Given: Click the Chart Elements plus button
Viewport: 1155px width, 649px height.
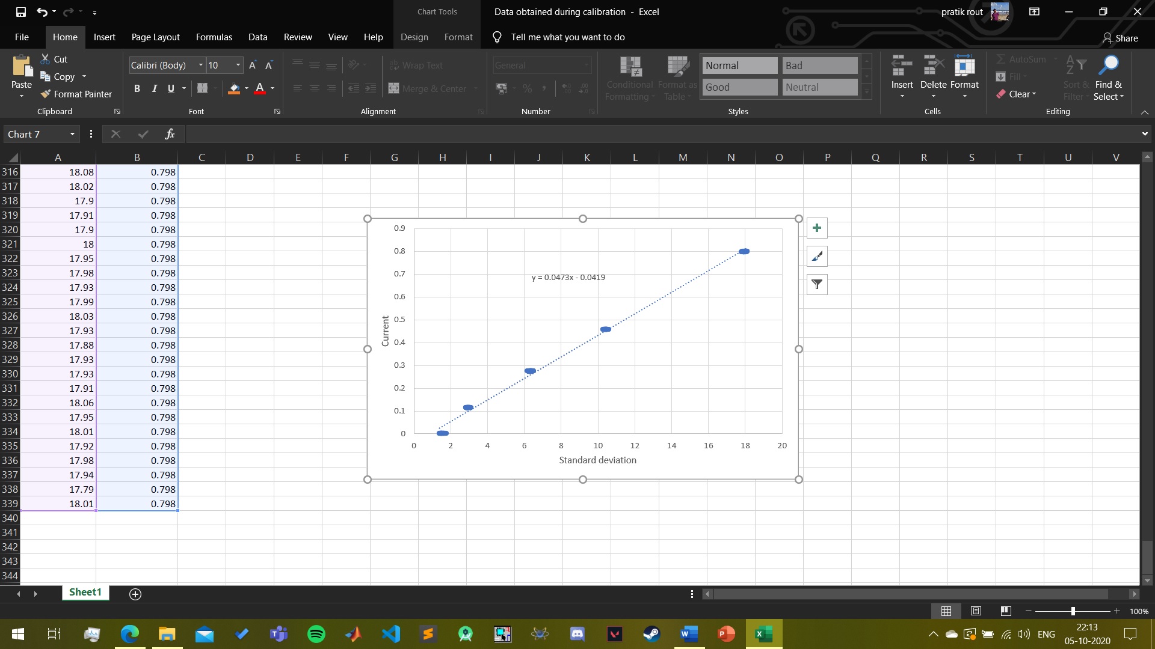Looking at the screenshot, I should (x=816, y=228).
